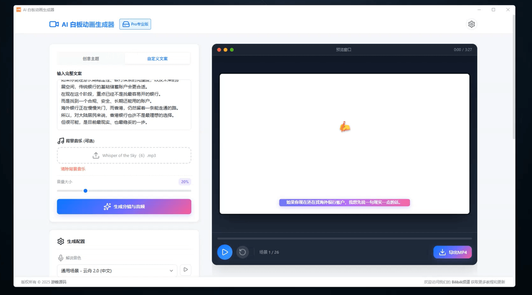
Task: Click the subtitle caption on the whiteboard
Action: point(344,202)
